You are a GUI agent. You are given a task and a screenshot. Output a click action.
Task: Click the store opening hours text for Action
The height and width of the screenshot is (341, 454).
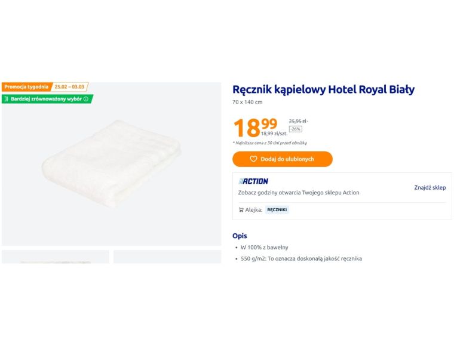coord(299,193)
